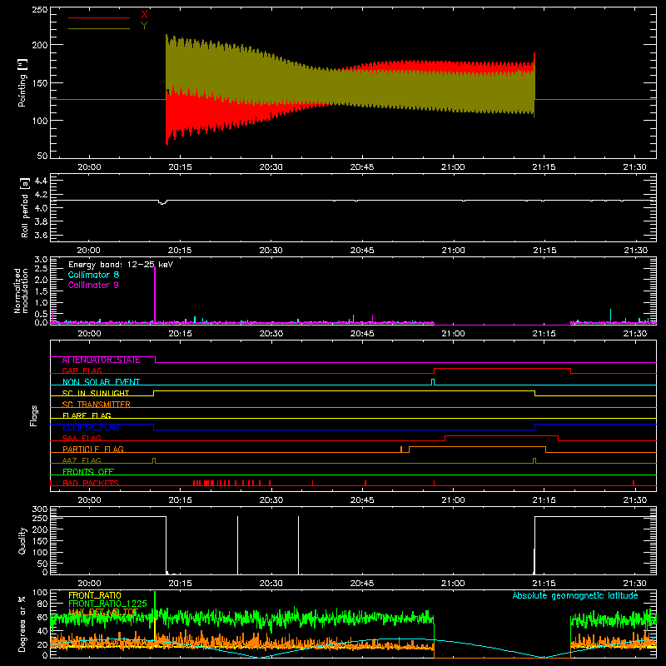This screenshot has height=666, width=666.
Task: Click the dark-olive flag label above FRONTS_OFF
Action: (x=82, y=460)
